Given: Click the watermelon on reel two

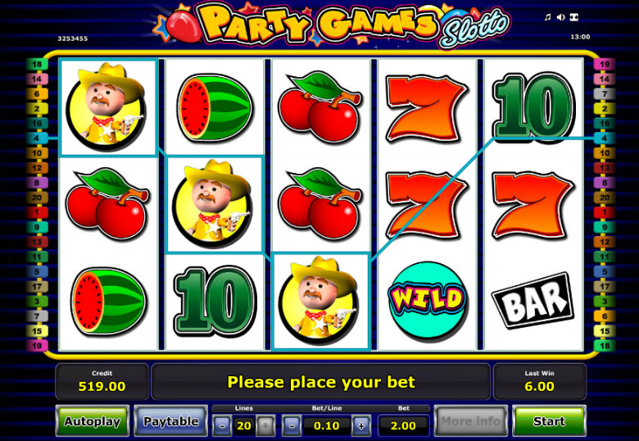Looking at the screenshot, I should click(x=215, y=107).
